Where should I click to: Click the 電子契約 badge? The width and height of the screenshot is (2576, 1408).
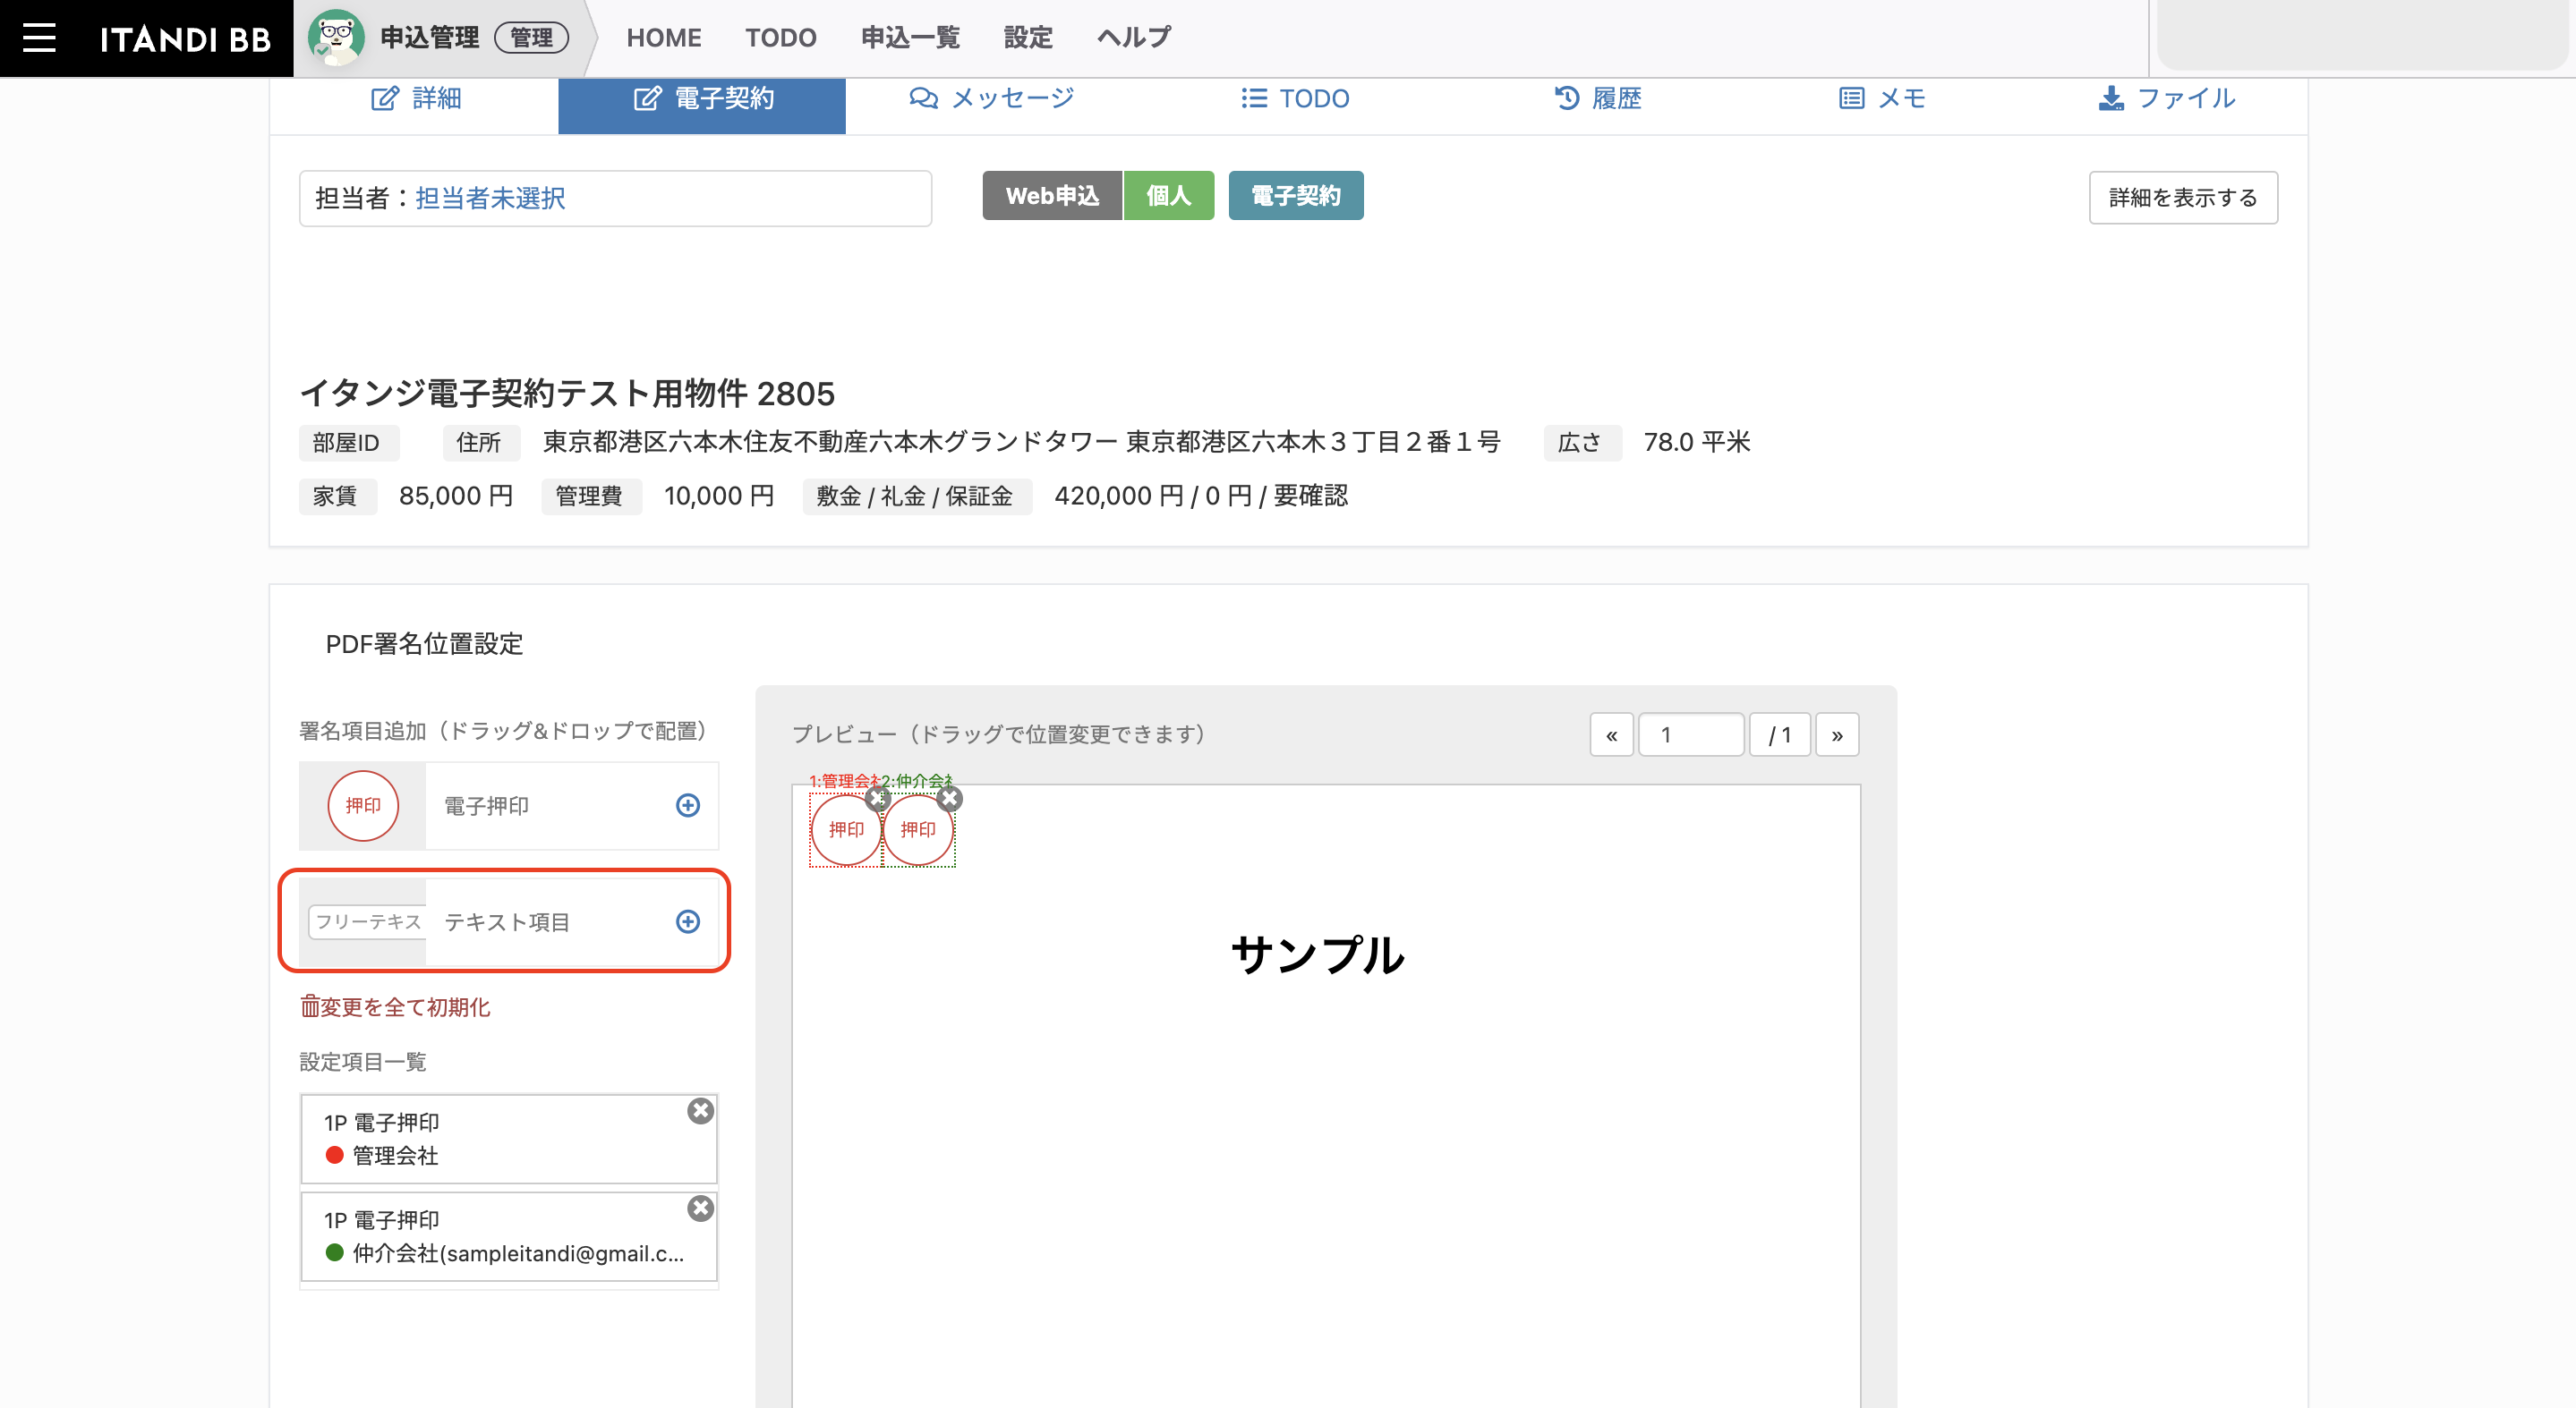pyautogui.click(x=1295, y=195)
